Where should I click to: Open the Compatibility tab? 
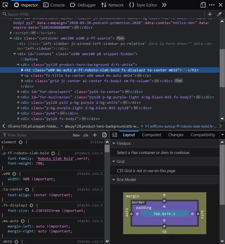(x=203, y=135)
